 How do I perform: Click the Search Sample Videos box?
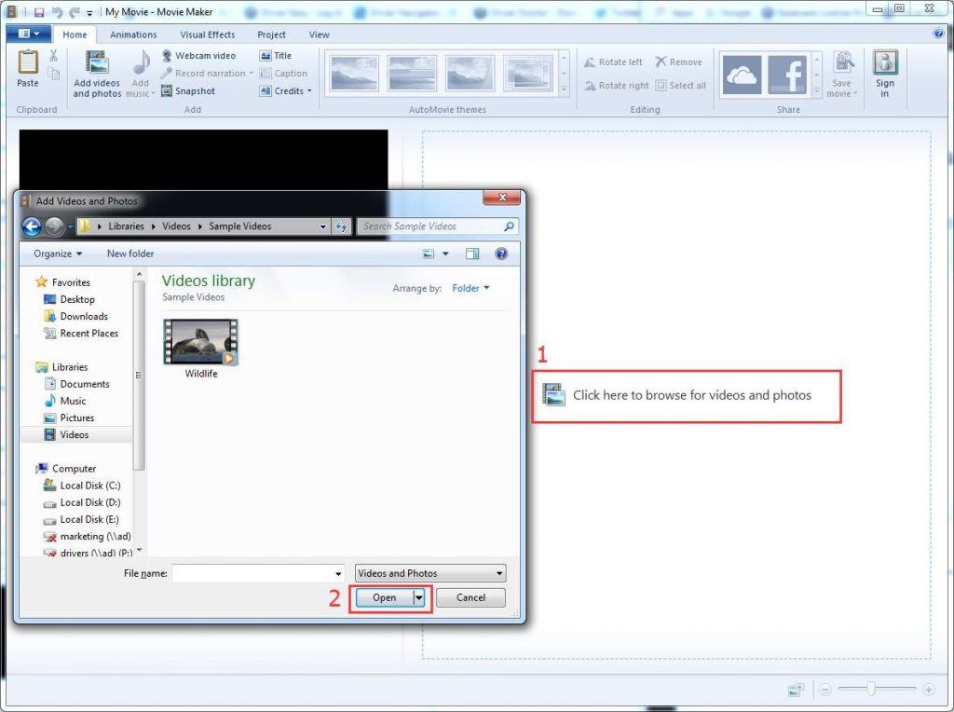click(438, 226)
